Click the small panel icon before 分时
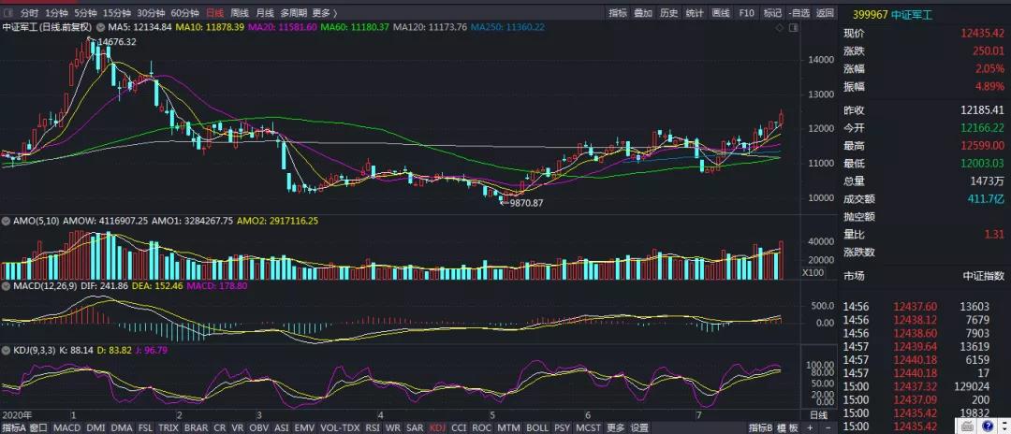 coord(9,13)
